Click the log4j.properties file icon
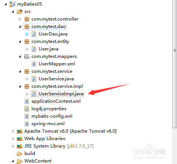The width and height of the screenshot is (177, 164). click(27, 109)
